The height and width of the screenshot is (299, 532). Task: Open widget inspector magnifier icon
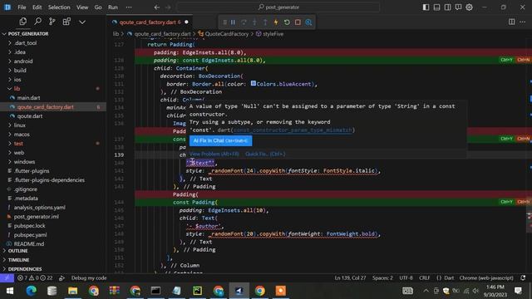pyautogui.click(x=308, y=22)
